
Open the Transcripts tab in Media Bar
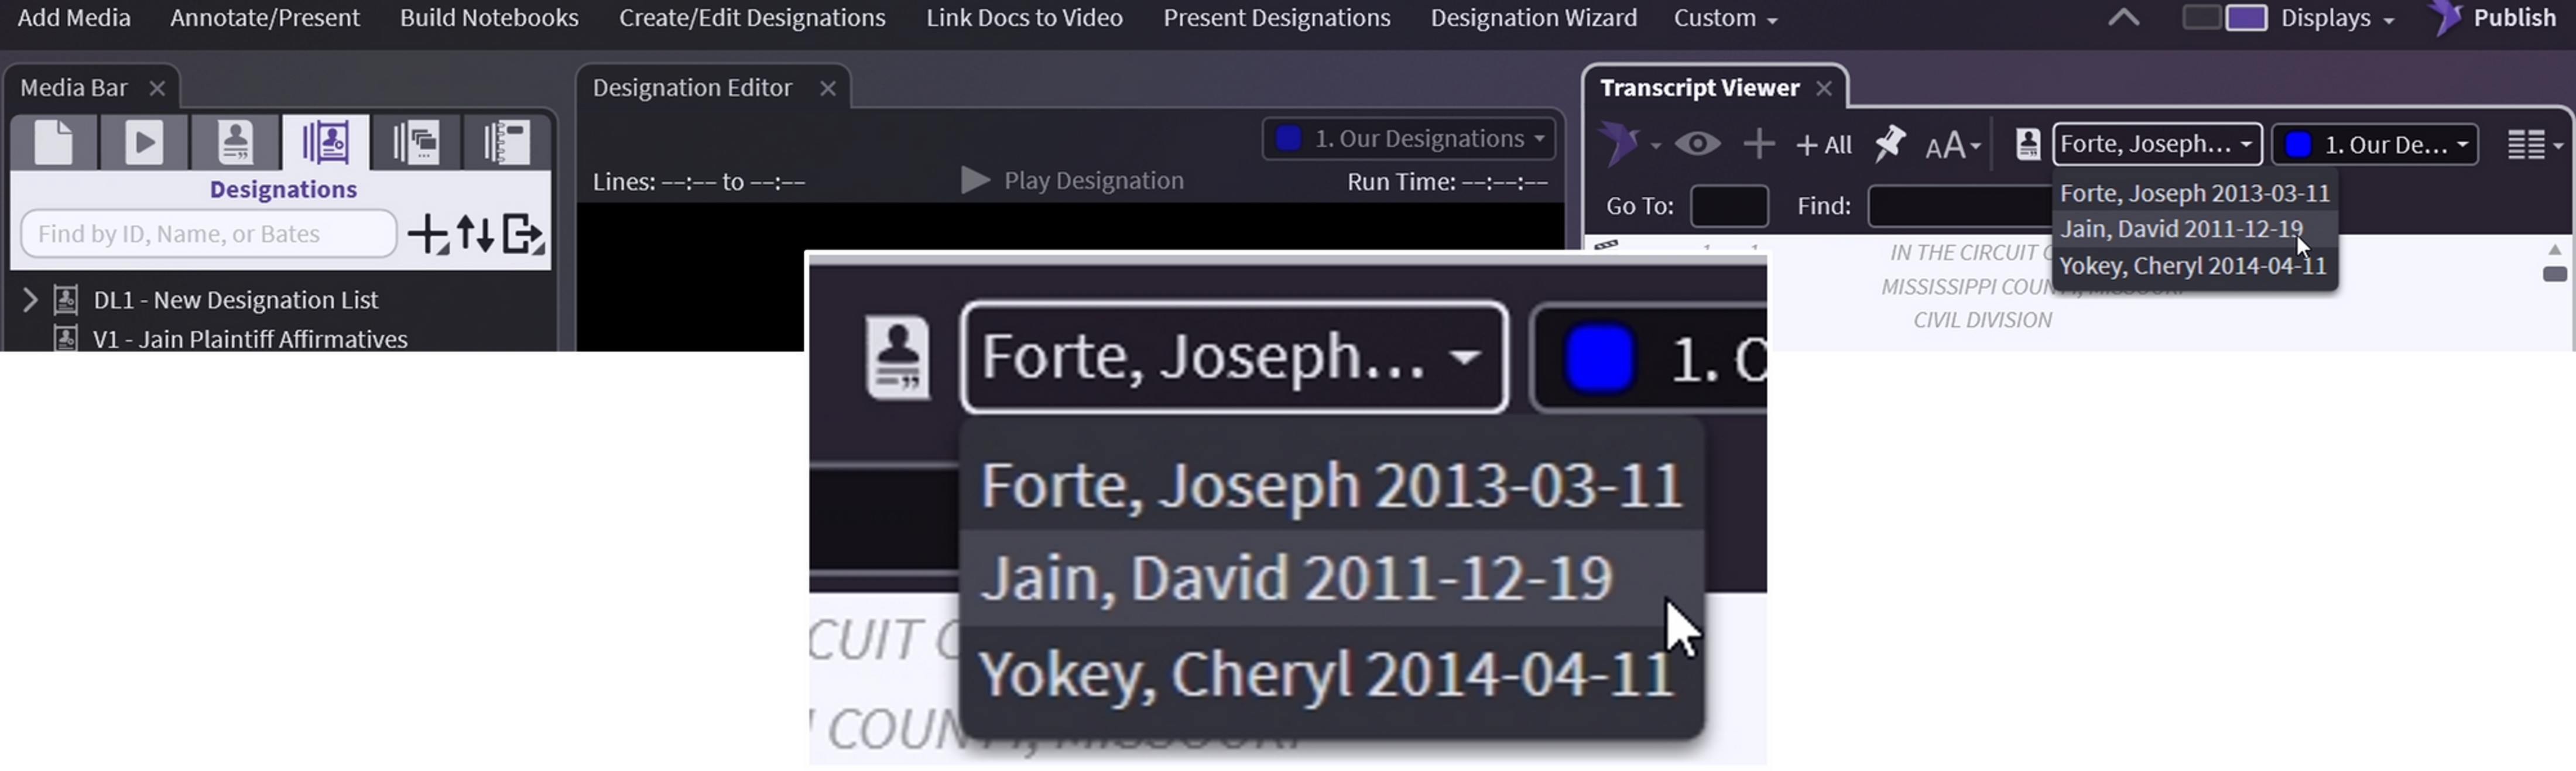pos(235,143)
